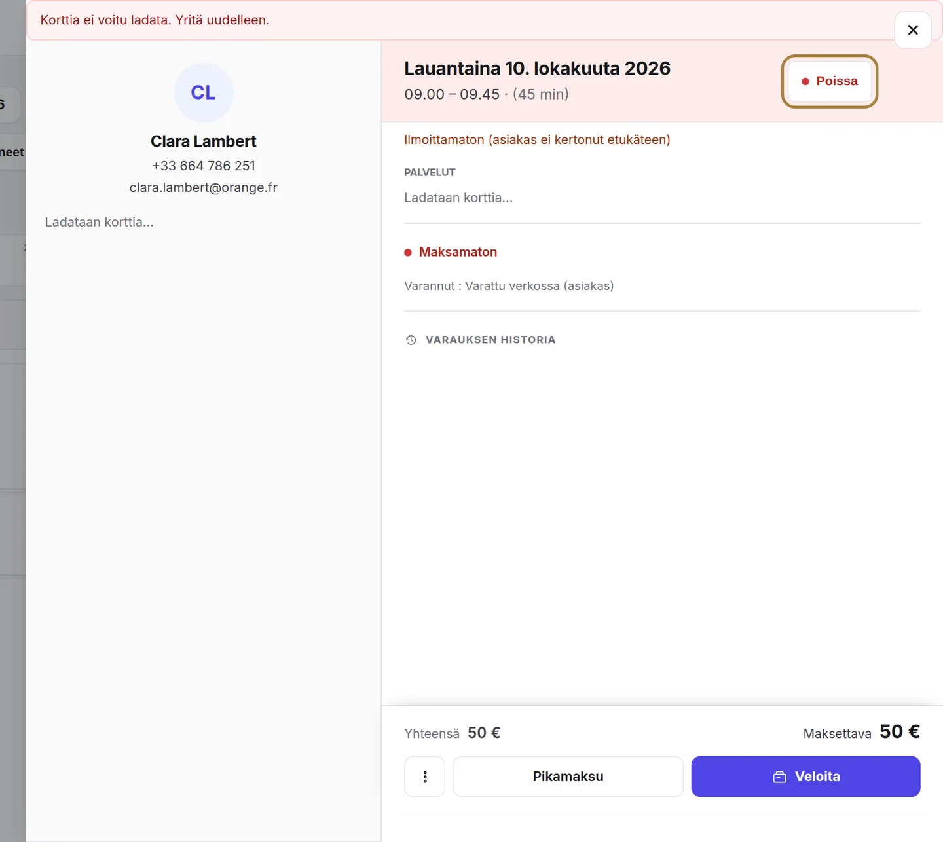Click the card icon in Veloita button
This screenshot has width=943, height=842.
[780, 777]
